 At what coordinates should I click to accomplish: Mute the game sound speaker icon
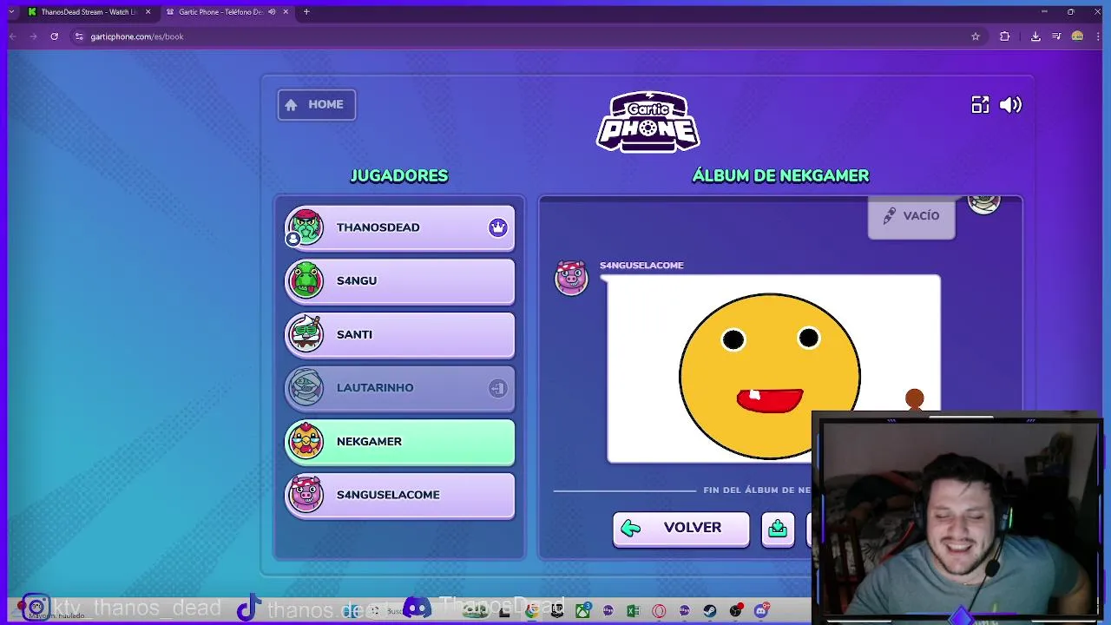pyautogui.click(x=1010, y=105)
